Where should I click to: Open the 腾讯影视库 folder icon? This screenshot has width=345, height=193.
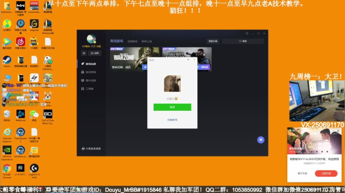click(34, 152)
